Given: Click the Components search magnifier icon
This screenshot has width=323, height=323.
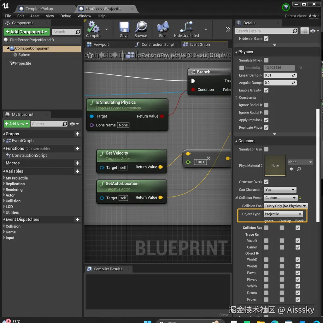Looking at the screenshot, I should click(x=78, y=32).
